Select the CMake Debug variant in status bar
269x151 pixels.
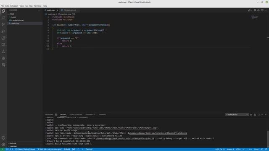coord(25,149)
